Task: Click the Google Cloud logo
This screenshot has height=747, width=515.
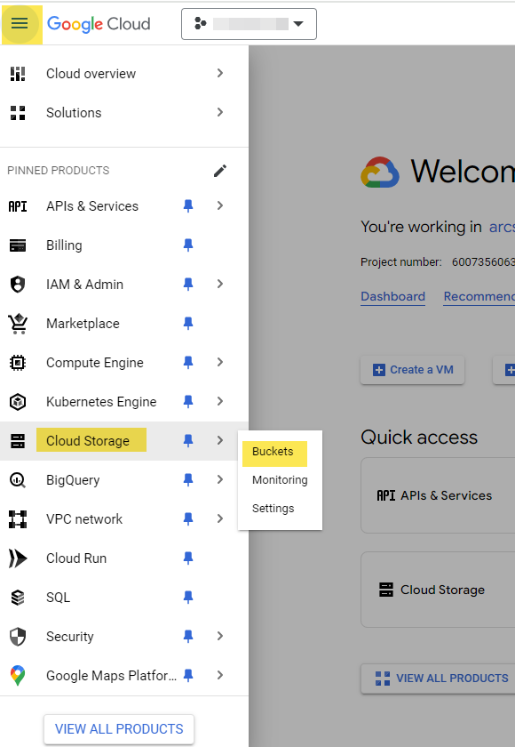Action: (x=99, y=24)
